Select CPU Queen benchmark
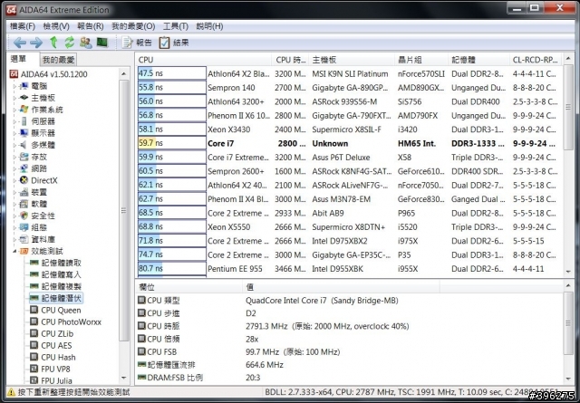 click(61, 311)
